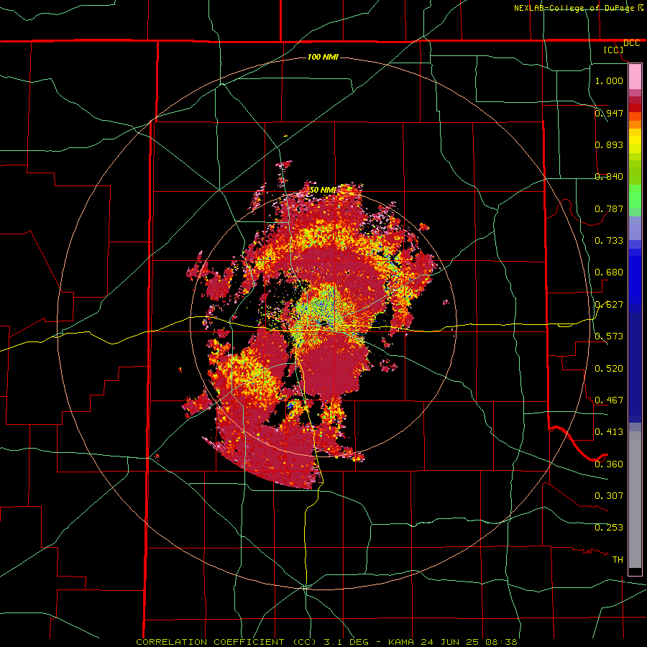Click the [CC] legend heading
The height and width of the screenshot is (647, 647).
[x=613, y=50]
